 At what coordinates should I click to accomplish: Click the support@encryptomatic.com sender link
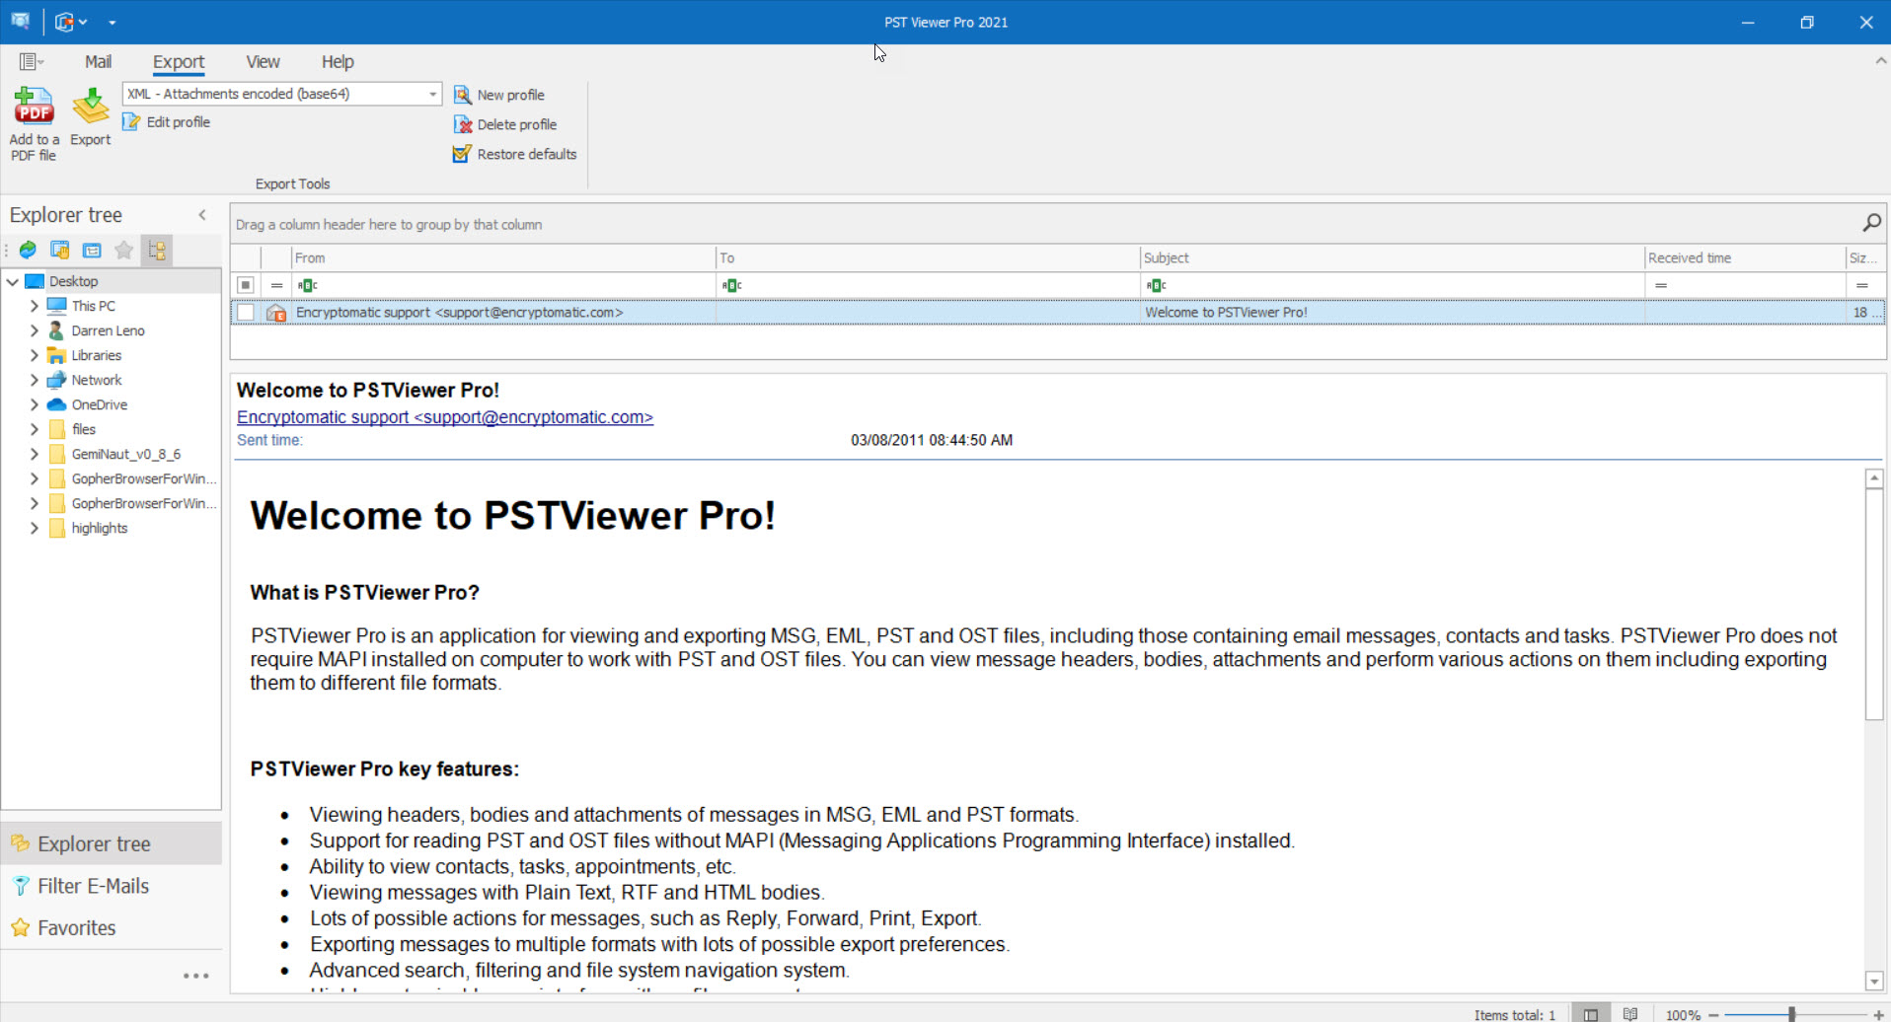pyautogui.click(x=445, y=417)
